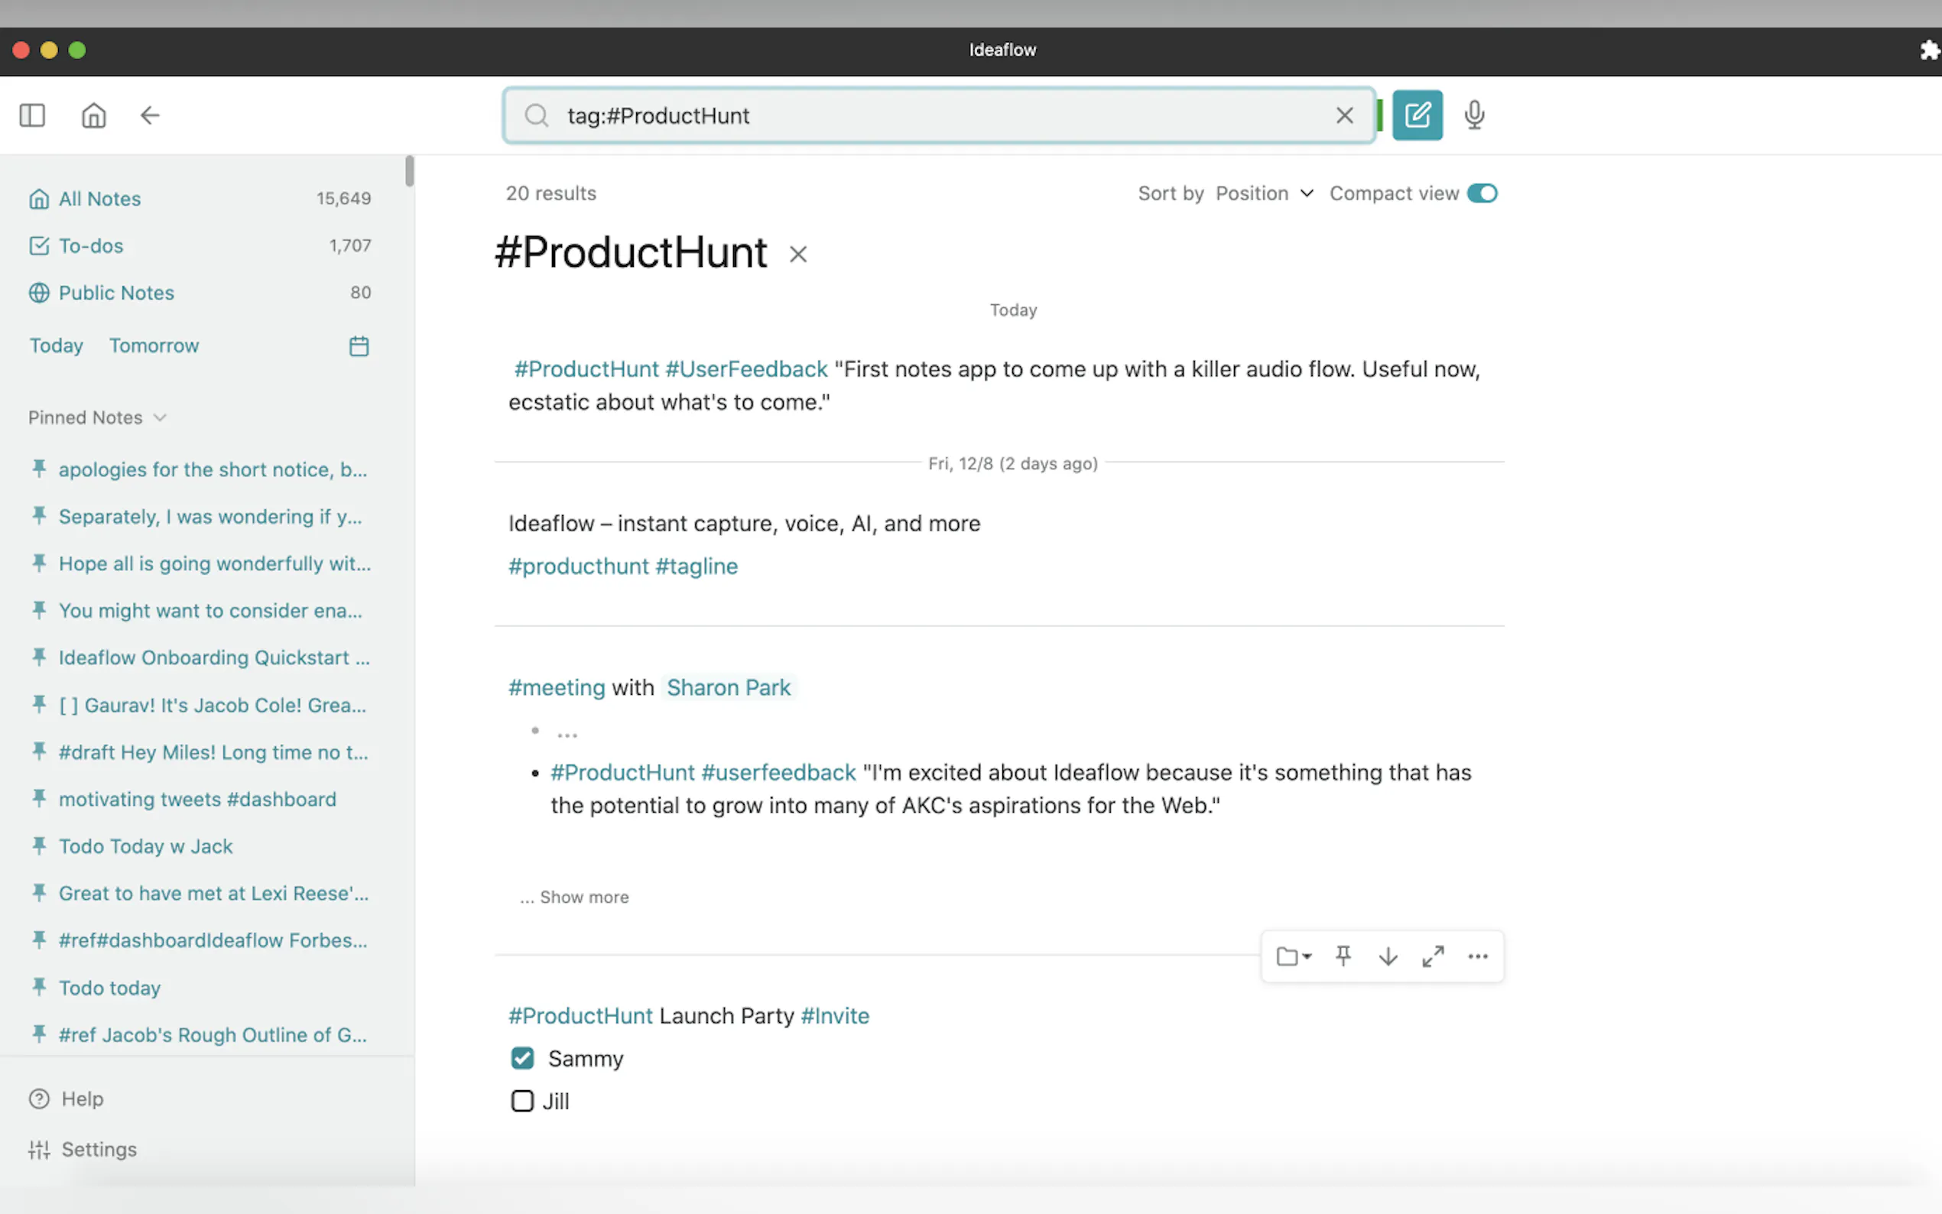Image resolution: width=1942 pixels, height=1214 pixels.
Task: Toggle the sidebar panel icon
Action: pyautogui.click(x=32, y=115)
